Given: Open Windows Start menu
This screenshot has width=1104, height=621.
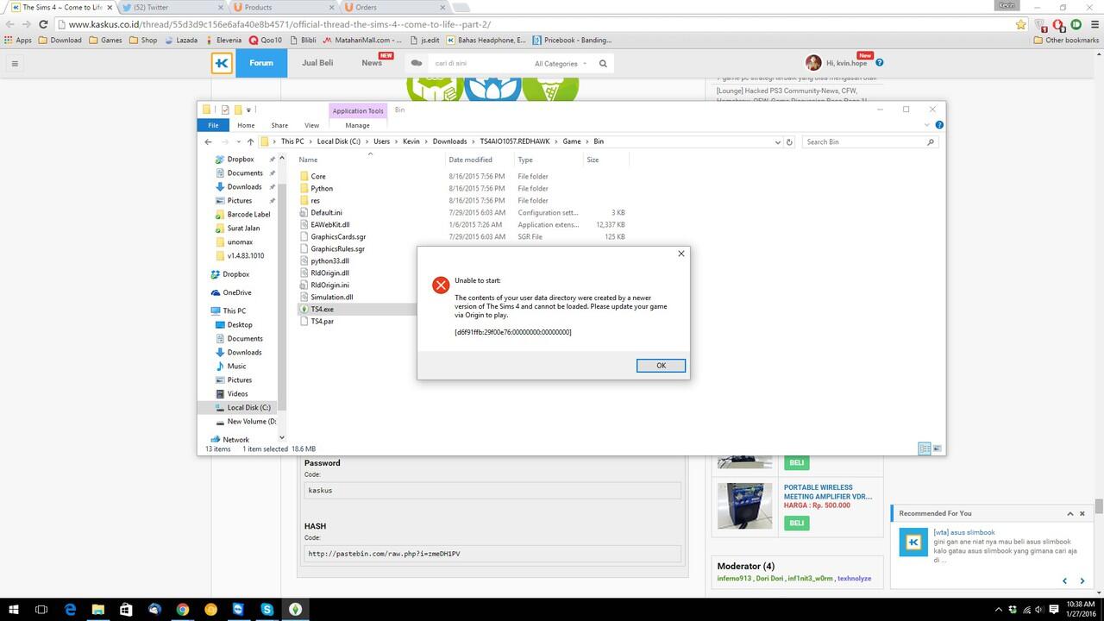Looking at the screenshot, I should [14, 610].
